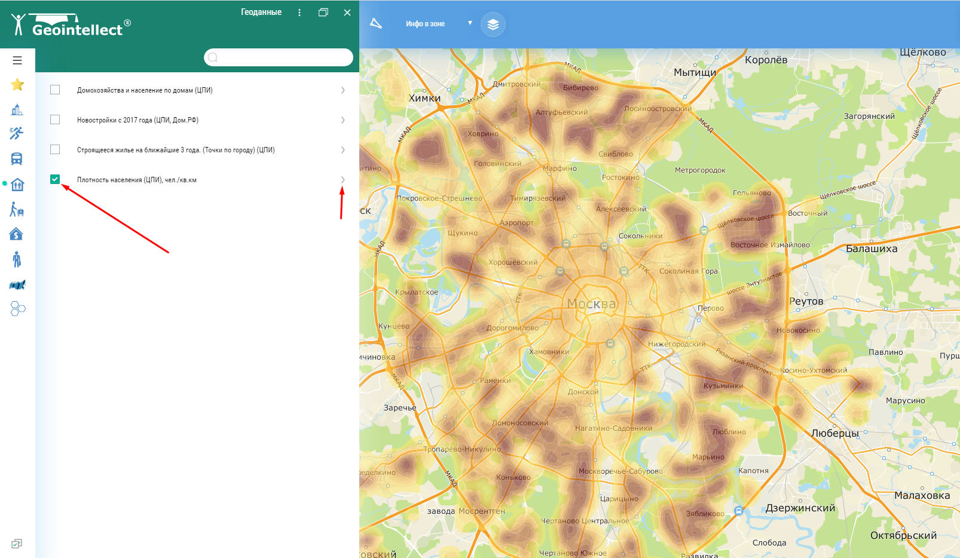Click Новостройки с 2017 года (ЦПИ, Дом.РФ) label
Image resolution: width=960 pixels, height=558 pixels.
pyautogui.click(x=137, y=120)
